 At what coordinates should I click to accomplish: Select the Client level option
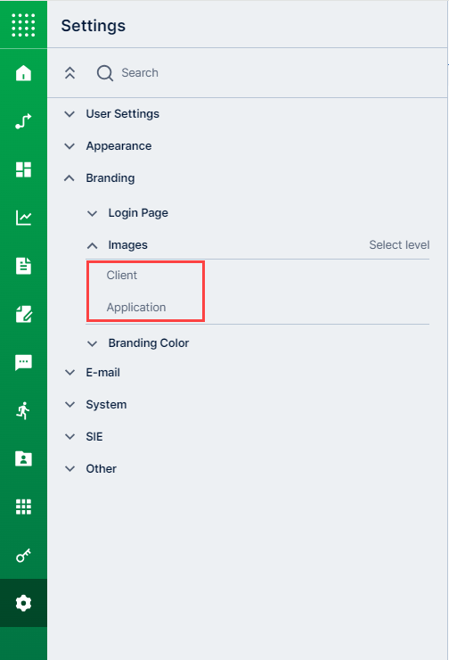122,275
